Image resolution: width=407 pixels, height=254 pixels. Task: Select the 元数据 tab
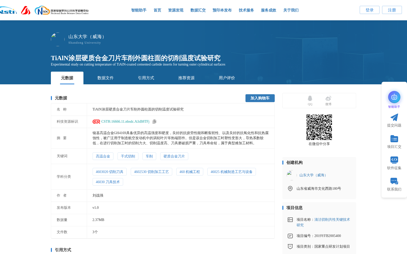pyautogui.click(x=67, y=78)
